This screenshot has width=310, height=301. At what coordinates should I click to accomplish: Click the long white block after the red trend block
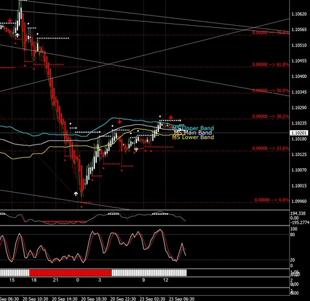tap(149, 273)
